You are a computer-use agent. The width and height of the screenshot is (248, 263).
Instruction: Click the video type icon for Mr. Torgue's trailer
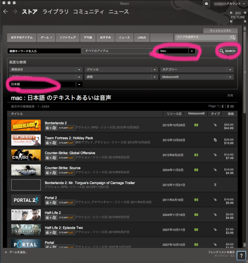215,185
